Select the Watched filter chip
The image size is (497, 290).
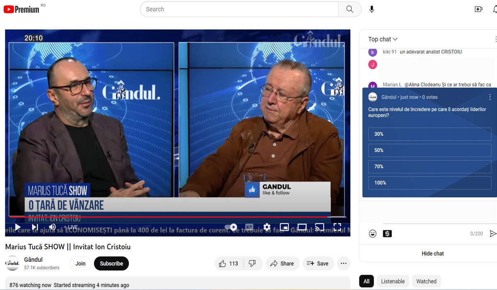(427, 281)
